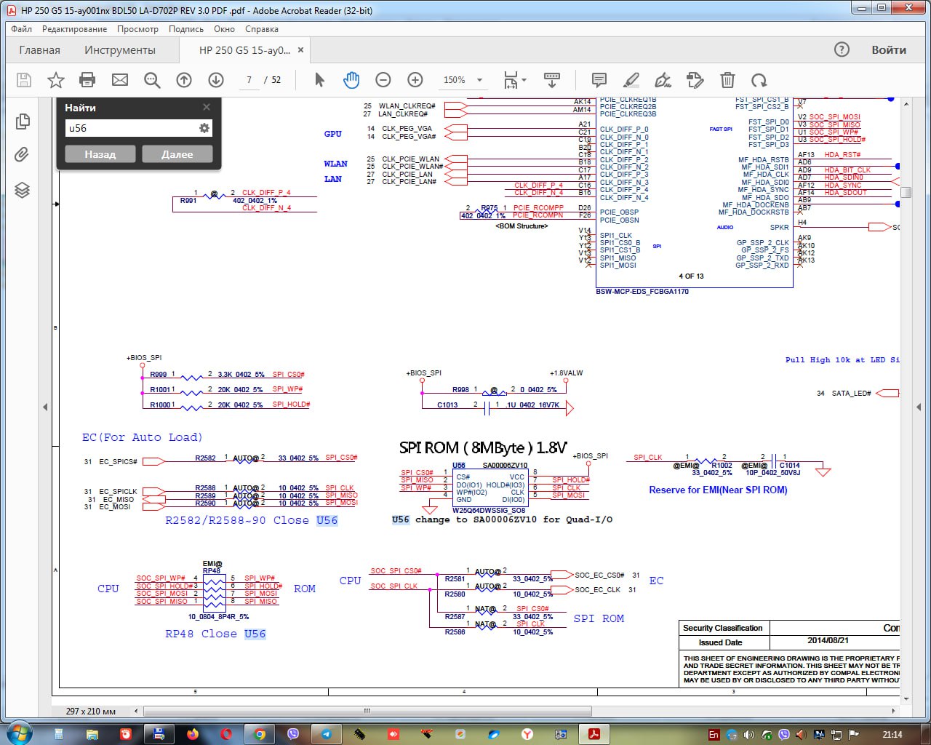The width and height of the screenshot is (931, 745).
Task: Activate the Hand pan tool
Action: pyautogui.click(x=351, y=80)
